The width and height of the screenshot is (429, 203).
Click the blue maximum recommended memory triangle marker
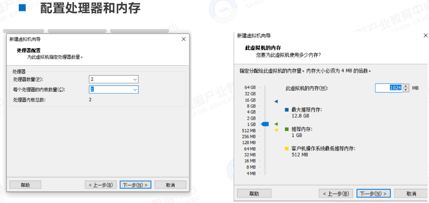276,101
